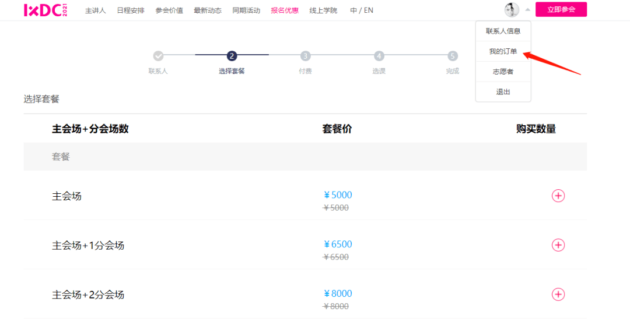Viewport: 630px width, 319px height.
Task: Open 我的订单 from account menu
Action: point(503,51)
